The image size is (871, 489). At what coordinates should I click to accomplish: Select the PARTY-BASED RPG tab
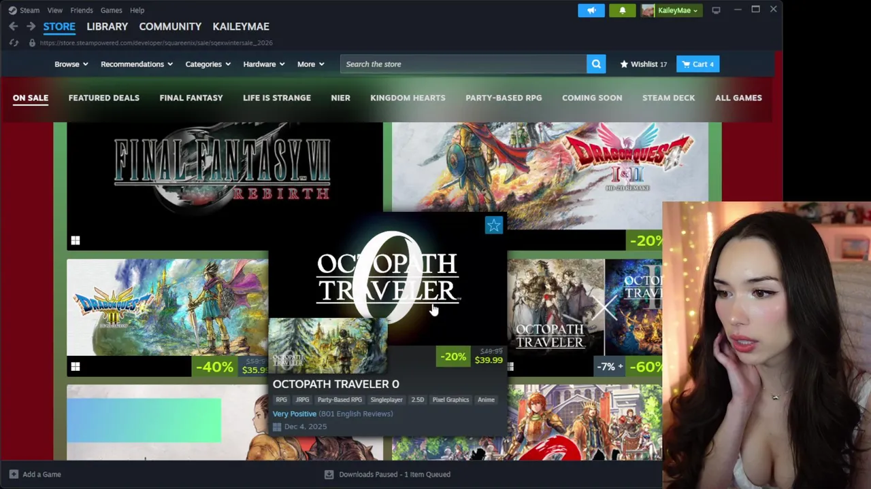tap(504, 98)
